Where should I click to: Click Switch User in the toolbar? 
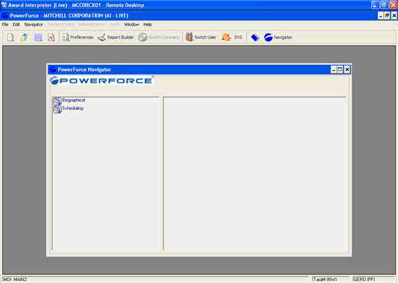(x=201, y=37)
